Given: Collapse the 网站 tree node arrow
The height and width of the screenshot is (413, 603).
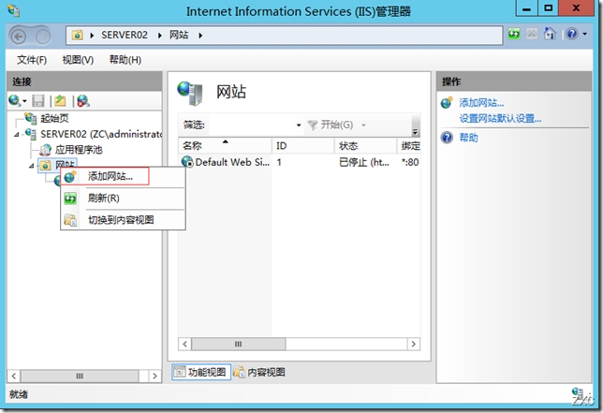Looking at the screenshot, I should pyautogui.click(x=32, y=166).
